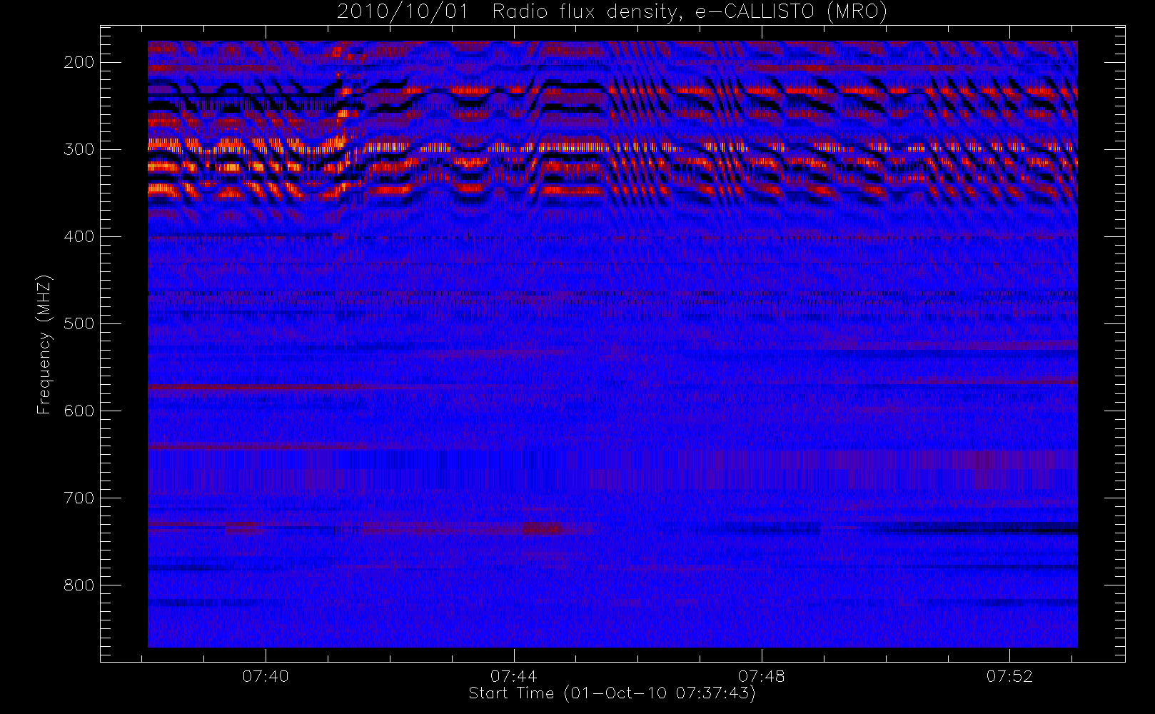
Task: Click the 'Start Time (01-Oct-10 07:37:43)' axis label
Action: click(612, 693)
